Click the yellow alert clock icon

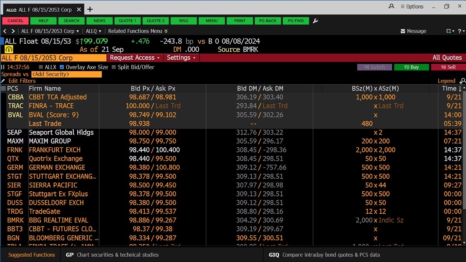click(9, 49)
